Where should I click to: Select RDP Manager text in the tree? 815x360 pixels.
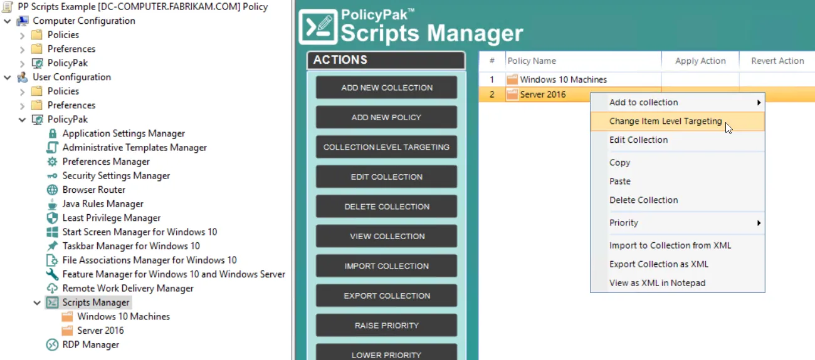tap(90, 345)
